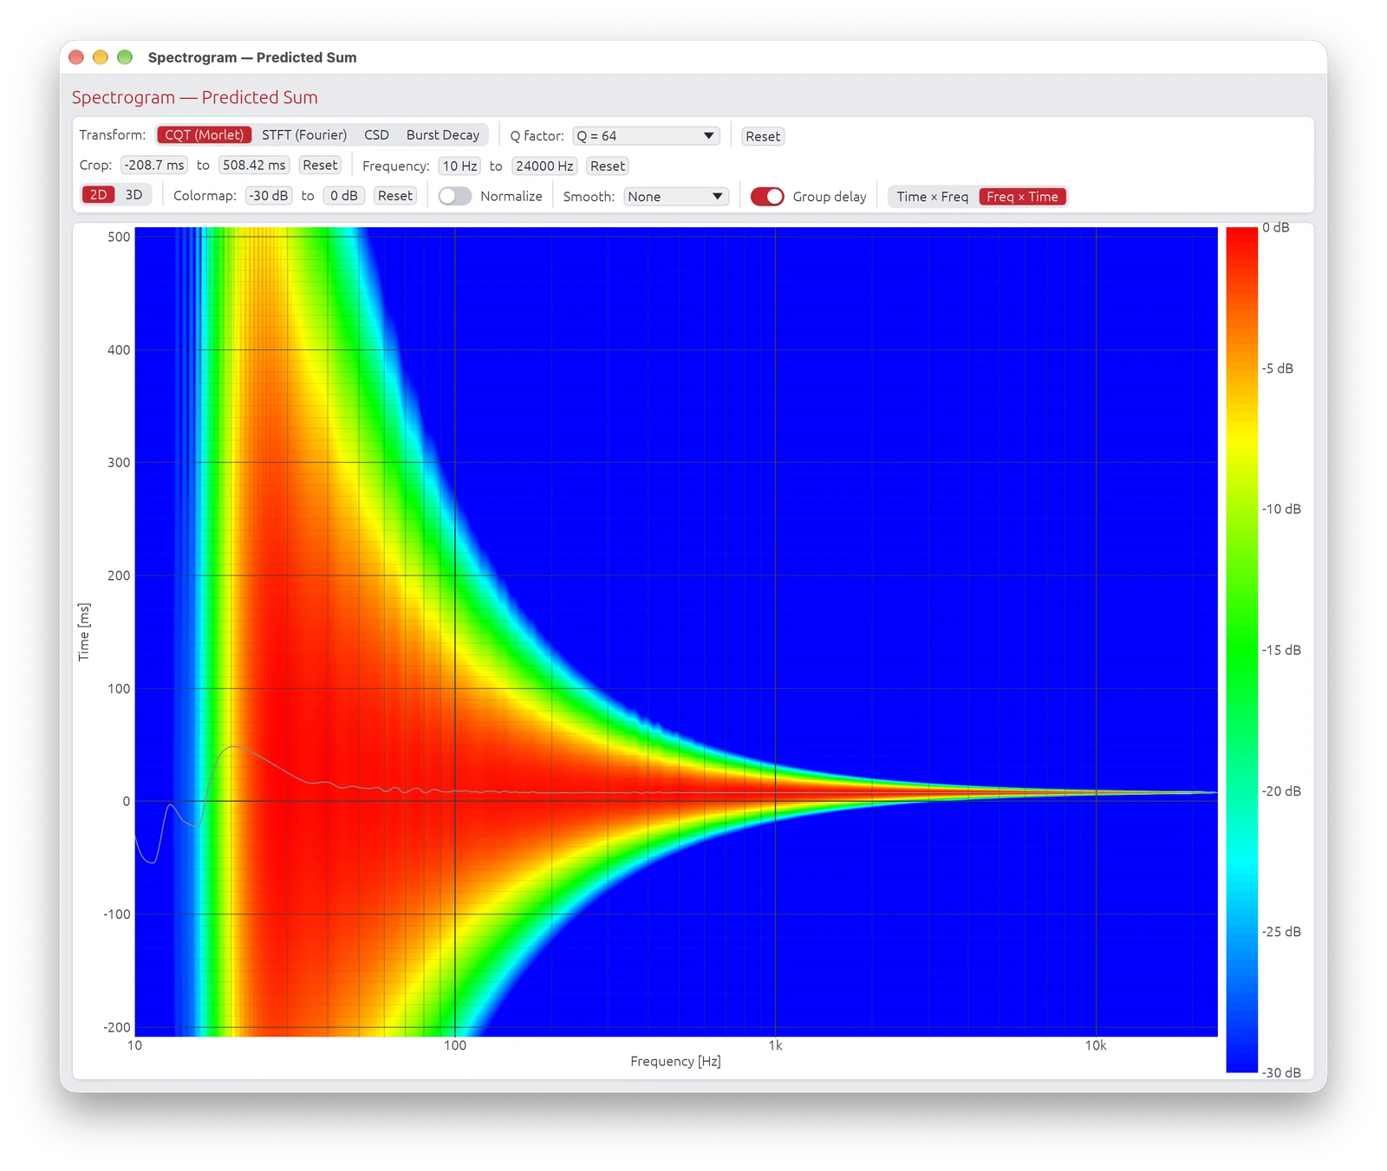Click the Spectrogram — Predicted Sum red heading
This screenshot has width=1387, height=1171.
[x=195, y=97]
